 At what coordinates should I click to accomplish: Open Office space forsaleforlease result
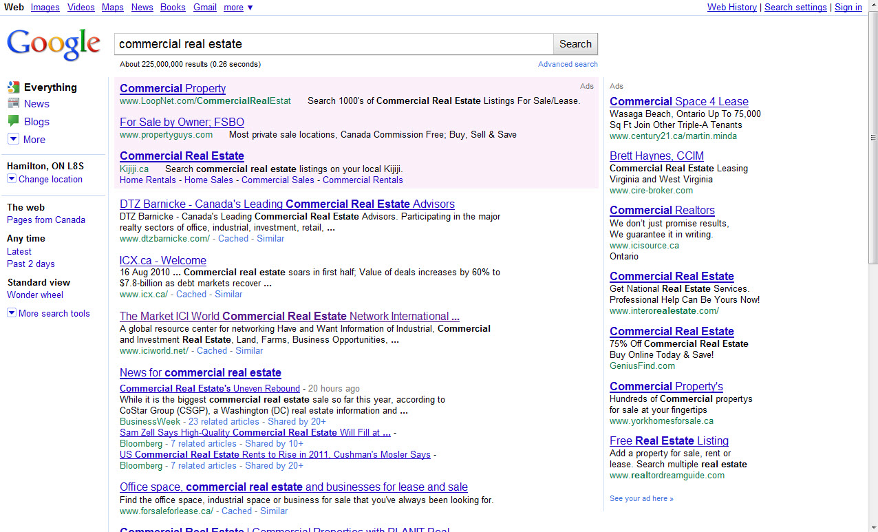pyautogui.click(x=294, y=487)
